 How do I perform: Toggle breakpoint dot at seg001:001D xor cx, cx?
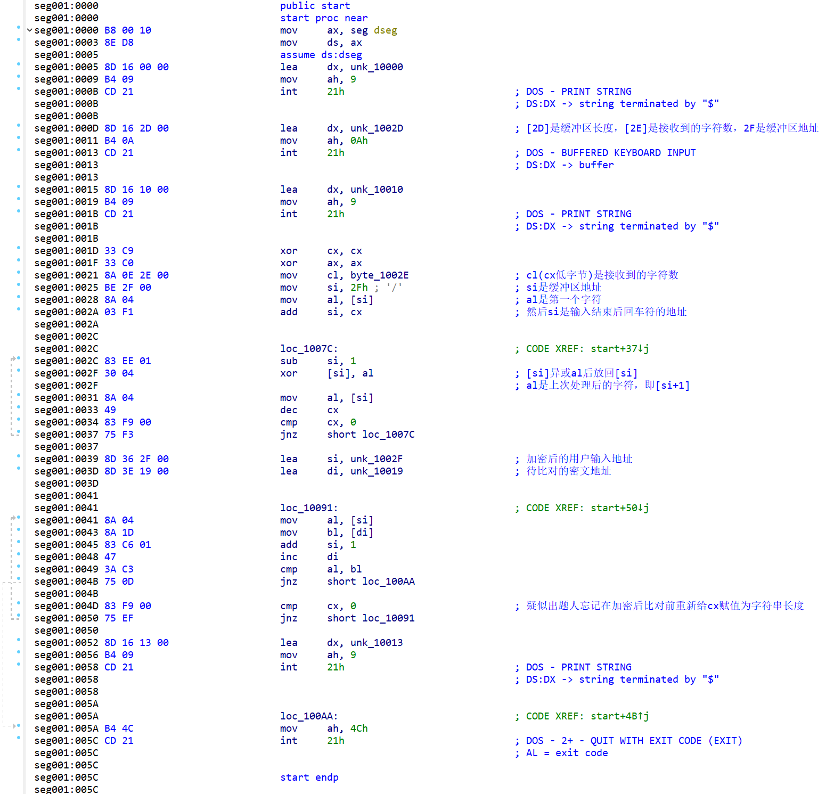pyautogui.click(x=19, y=248)
